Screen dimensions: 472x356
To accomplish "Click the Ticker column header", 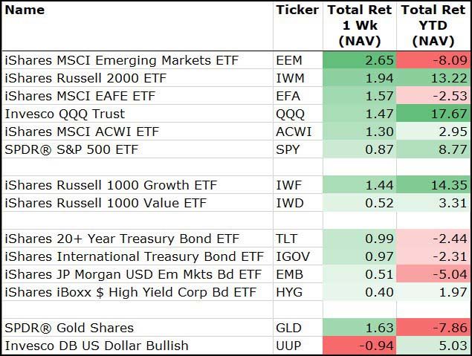I will [x=297, y=10].
